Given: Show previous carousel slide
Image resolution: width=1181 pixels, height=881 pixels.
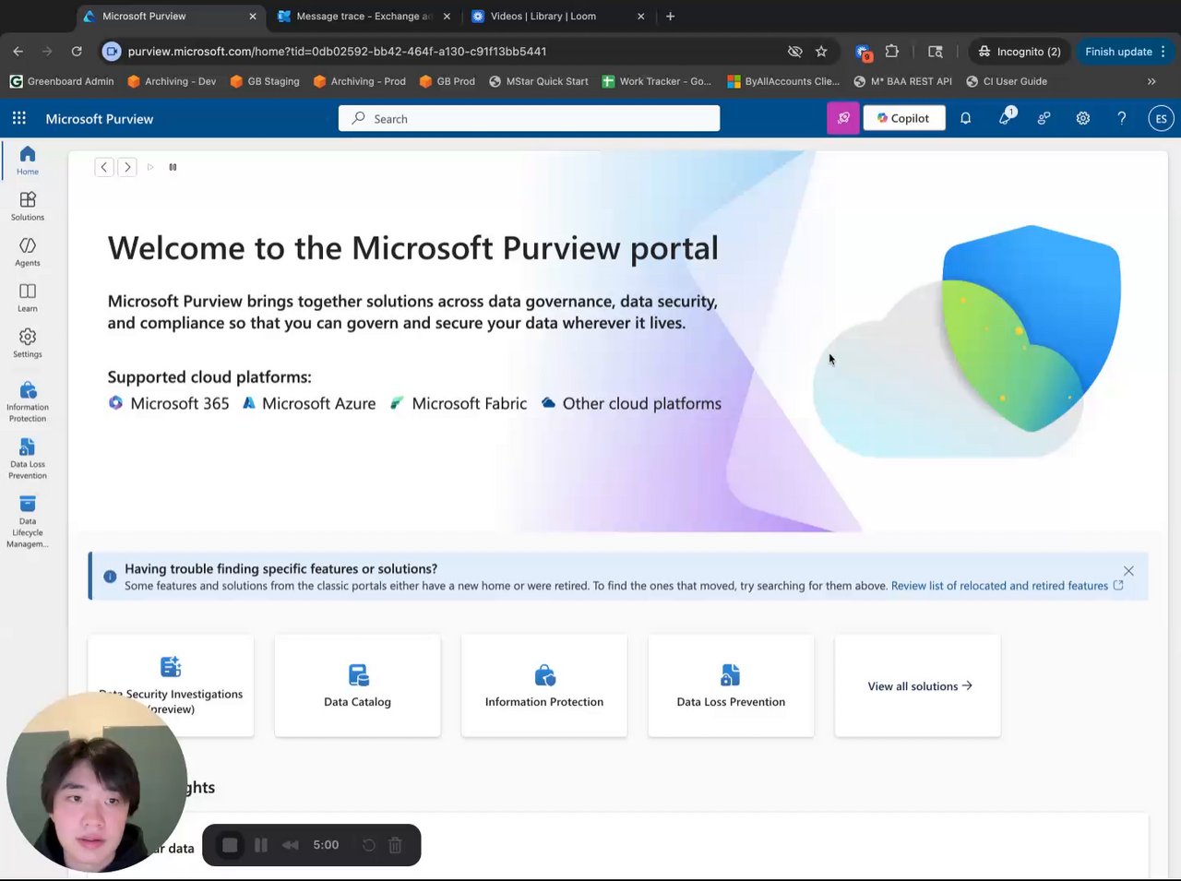Looking at the screenshot, I should 104,167.
